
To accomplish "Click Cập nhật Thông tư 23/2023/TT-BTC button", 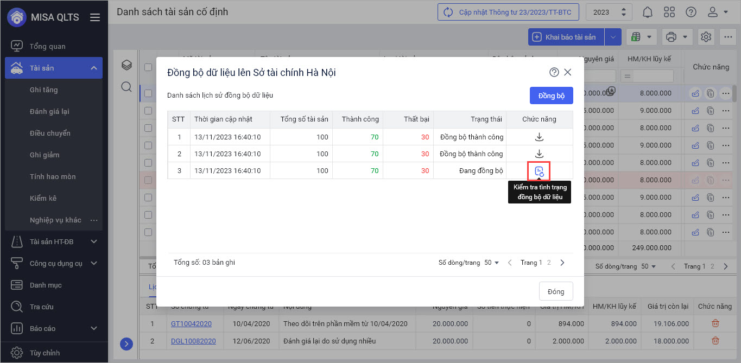I will click(x=508, y=12).
